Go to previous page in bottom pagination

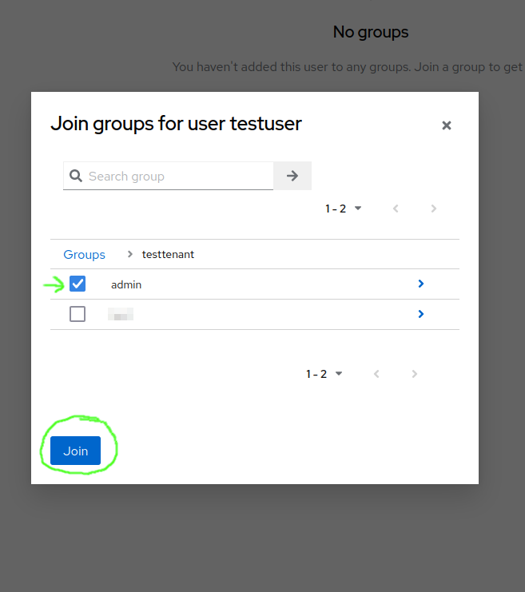pyautogui.click(x=376, y=374)
